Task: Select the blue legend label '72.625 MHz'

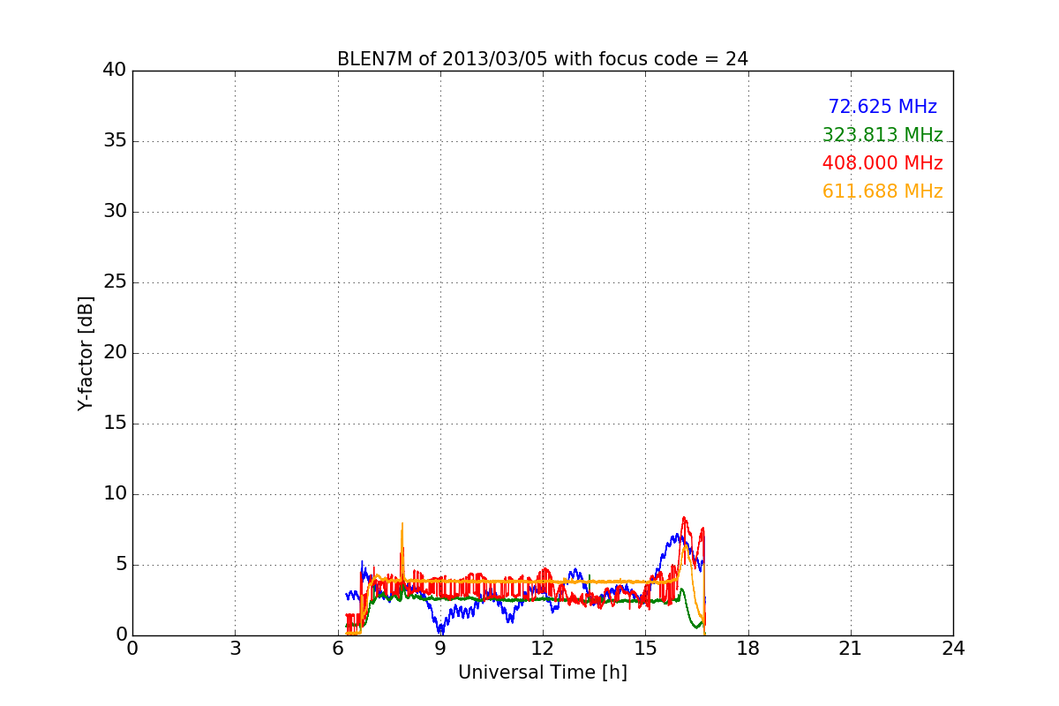Action: tap(882, 107)
